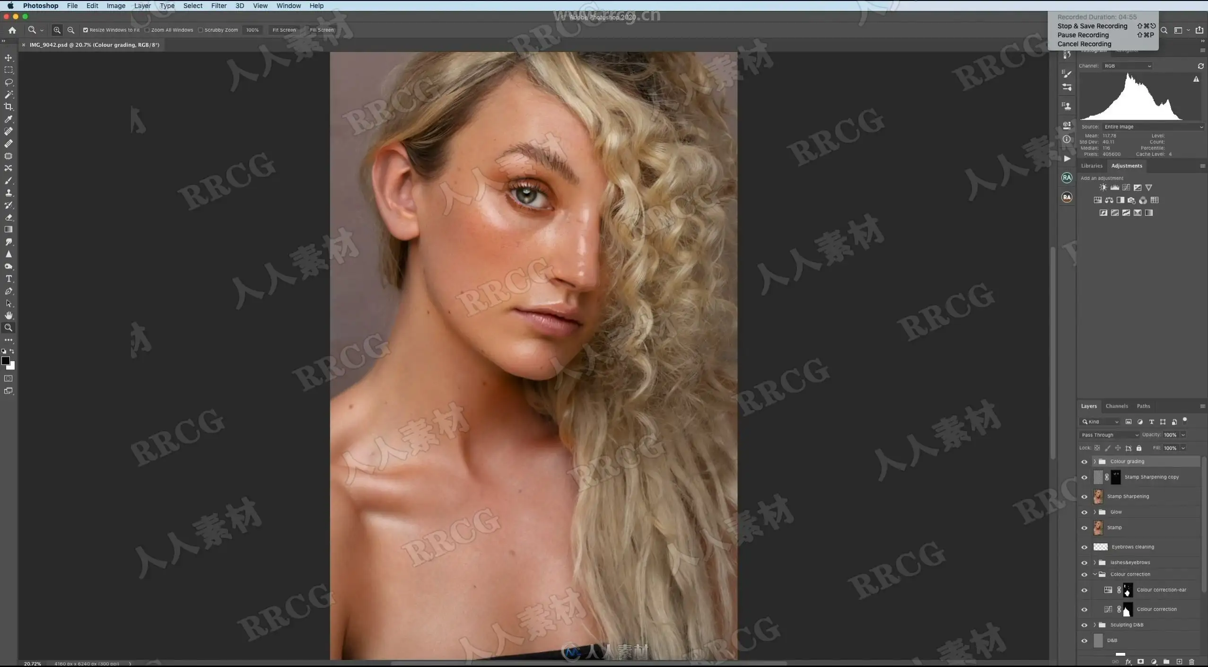
Task: Click Stop & Save Recording
Action: [1092, 26]
